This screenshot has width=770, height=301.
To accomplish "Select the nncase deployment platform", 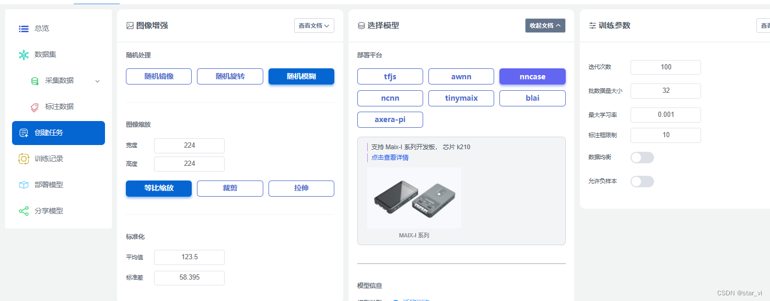I will tap(532, 77).
